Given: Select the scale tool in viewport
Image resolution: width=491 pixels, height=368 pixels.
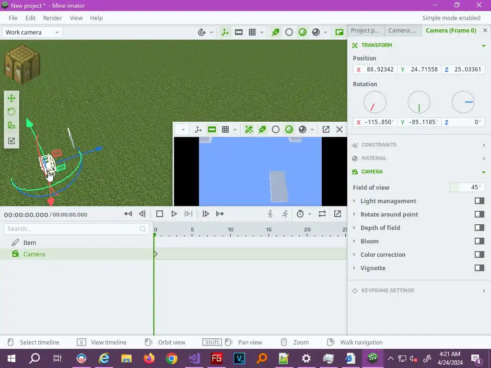Looking at the screenshot, I should pyautogui.click(x=12, y=126).
